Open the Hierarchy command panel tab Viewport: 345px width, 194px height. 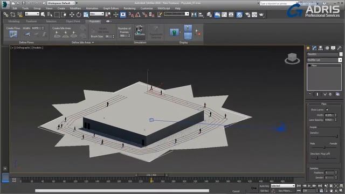pyautogui.click(x=321, y=48)
